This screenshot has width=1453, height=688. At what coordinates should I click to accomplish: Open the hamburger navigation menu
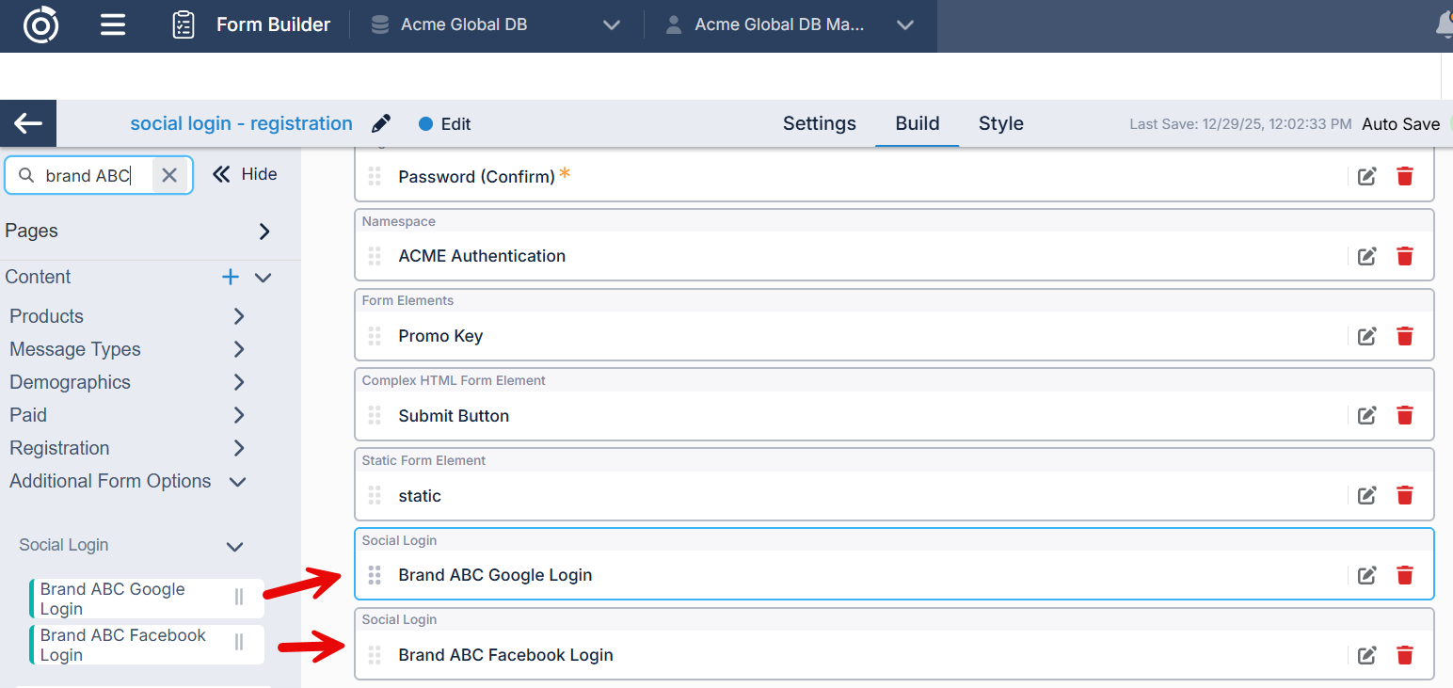pos(113,25)
